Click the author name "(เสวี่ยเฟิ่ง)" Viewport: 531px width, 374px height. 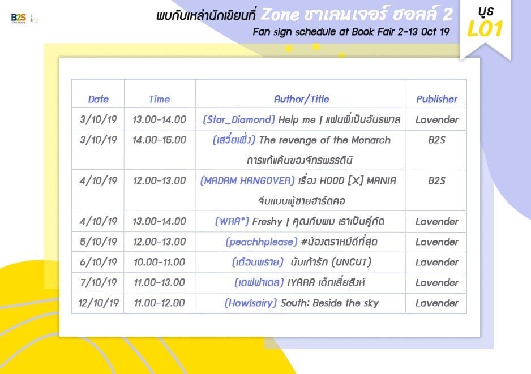pos(234,140)
